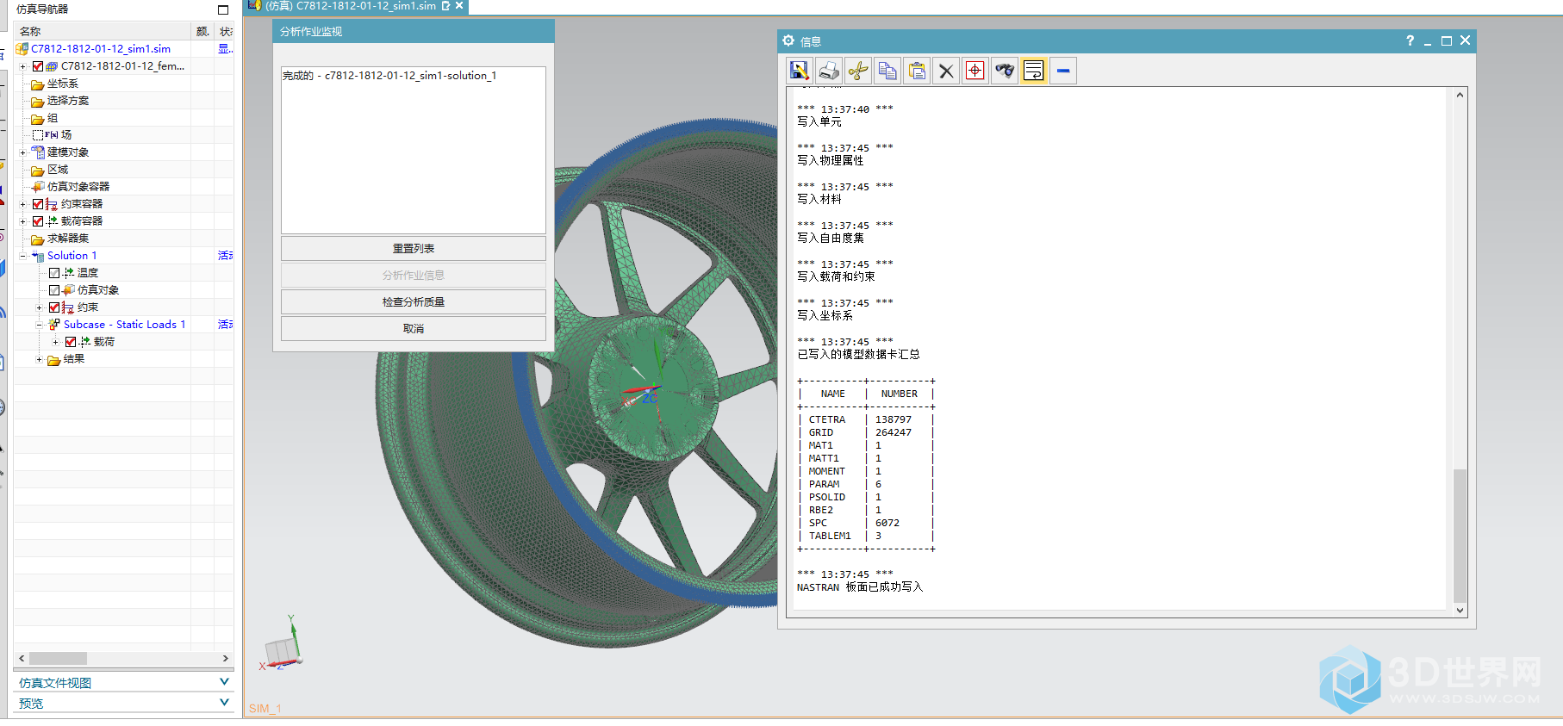The width and height of the screenshot is (1563, 726).
Task: Select the 选择方案 folder
Action: click(67, 101)
